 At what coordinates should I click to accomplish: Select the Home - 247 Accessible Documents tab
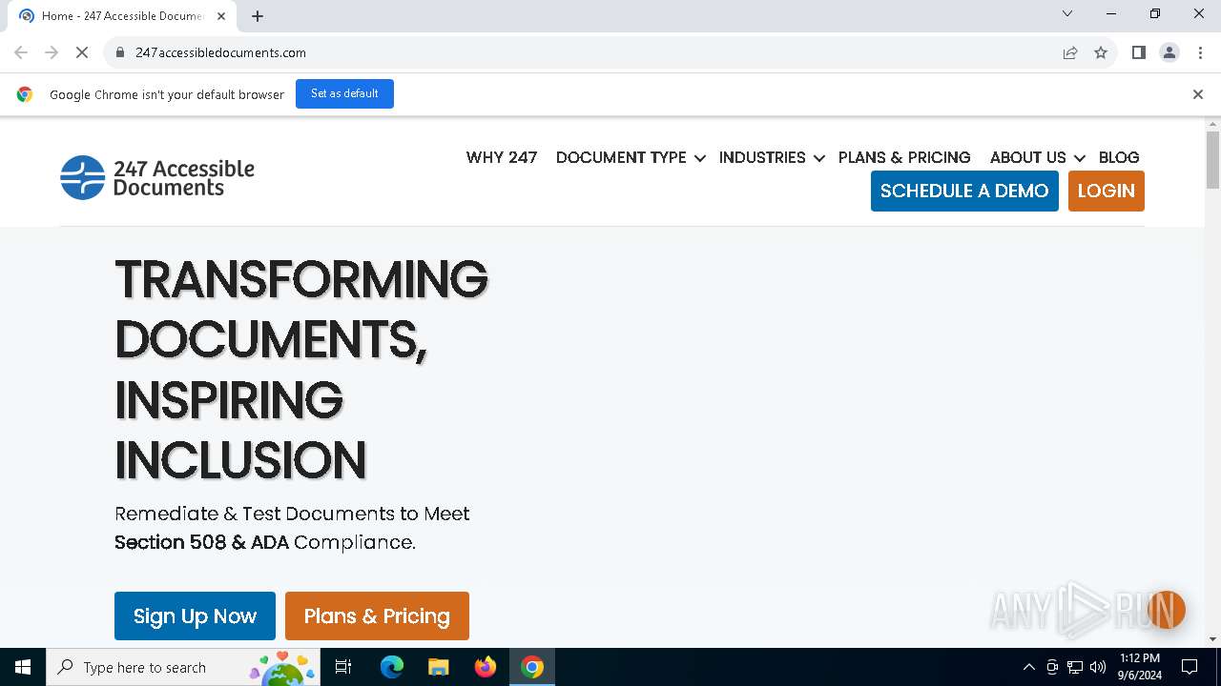tap(124, 16)
